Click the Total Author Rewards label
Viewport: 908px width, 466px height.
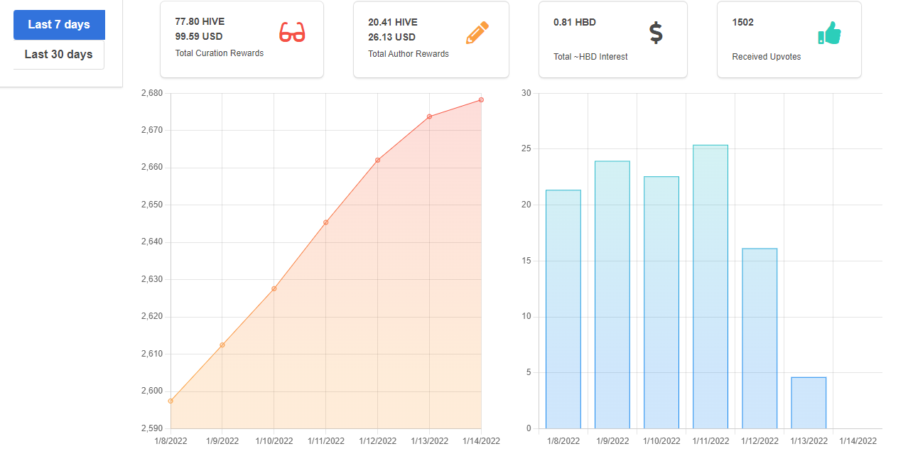[409, 54]
